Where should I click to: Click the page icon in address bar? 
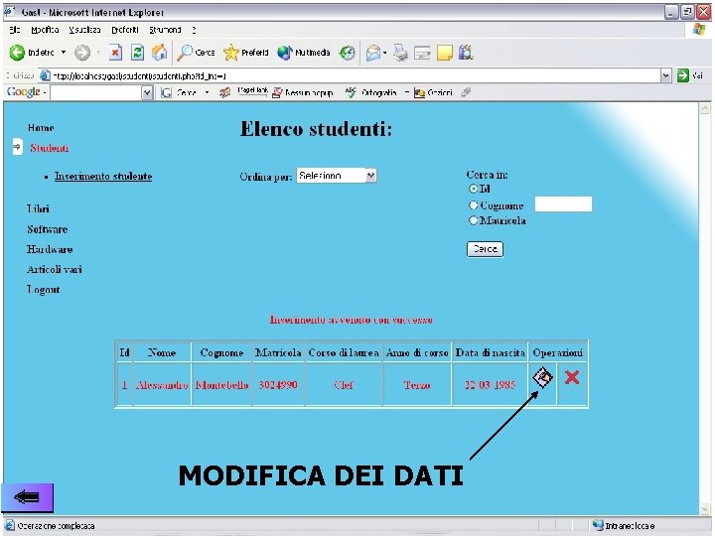45,75
